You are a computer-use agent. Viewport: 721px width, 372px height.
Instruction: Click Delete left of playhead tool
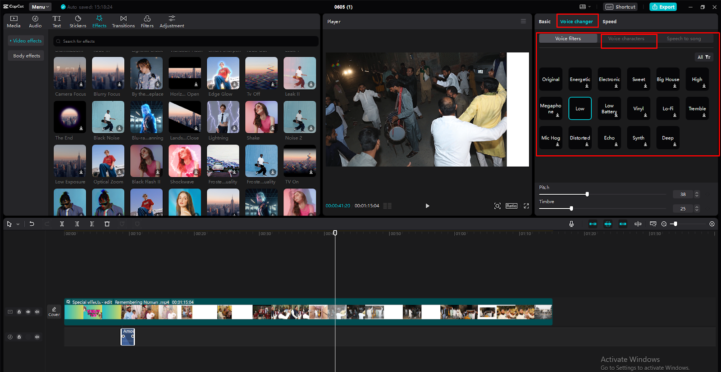tap(77, 224)
